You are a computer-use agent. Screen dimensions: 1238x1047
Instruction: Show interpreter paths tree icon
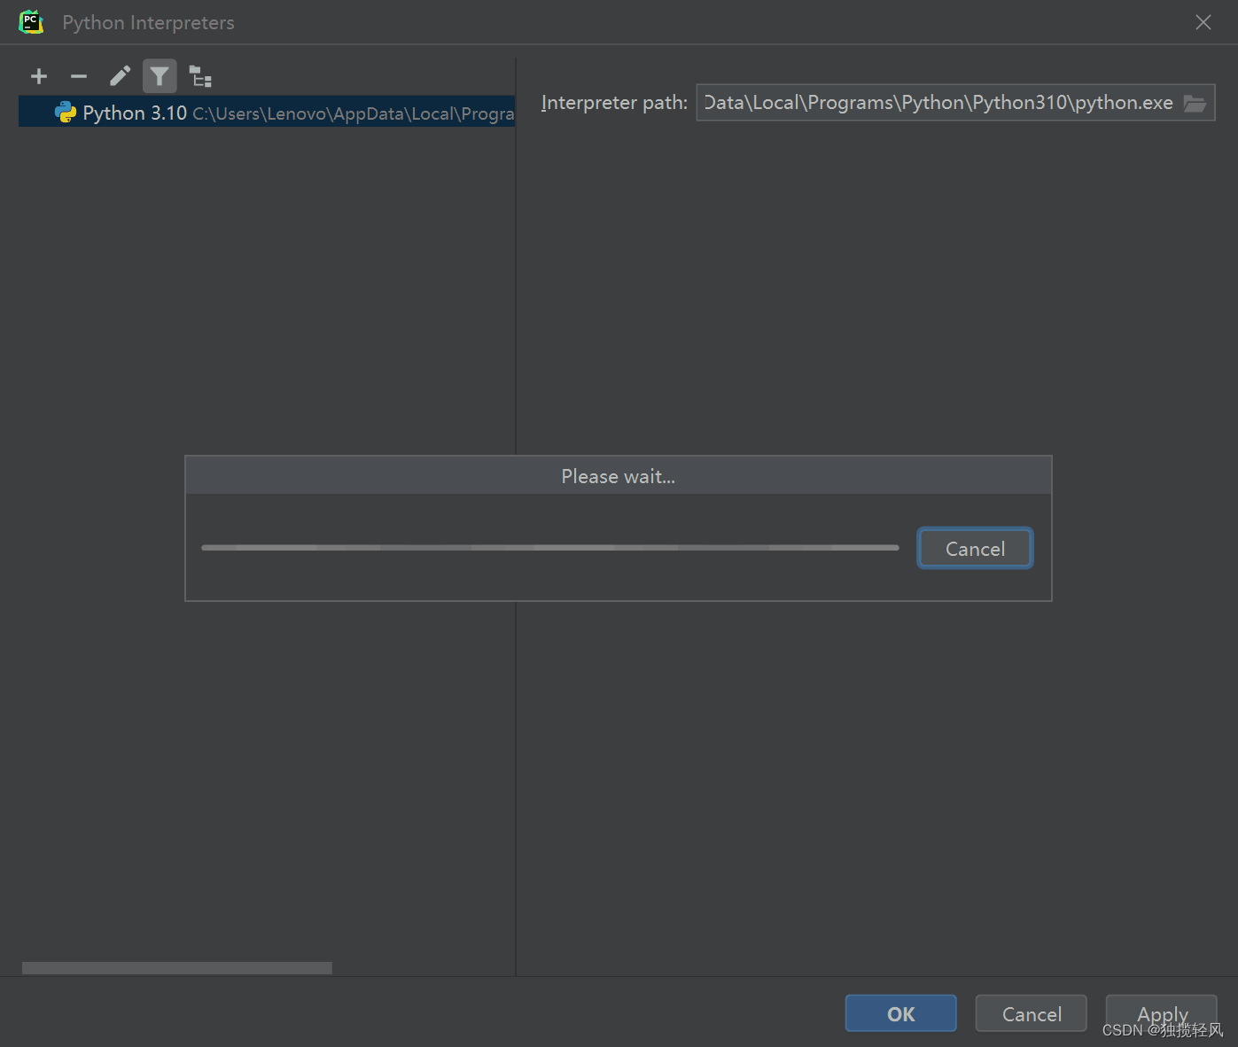coord(200,76)
